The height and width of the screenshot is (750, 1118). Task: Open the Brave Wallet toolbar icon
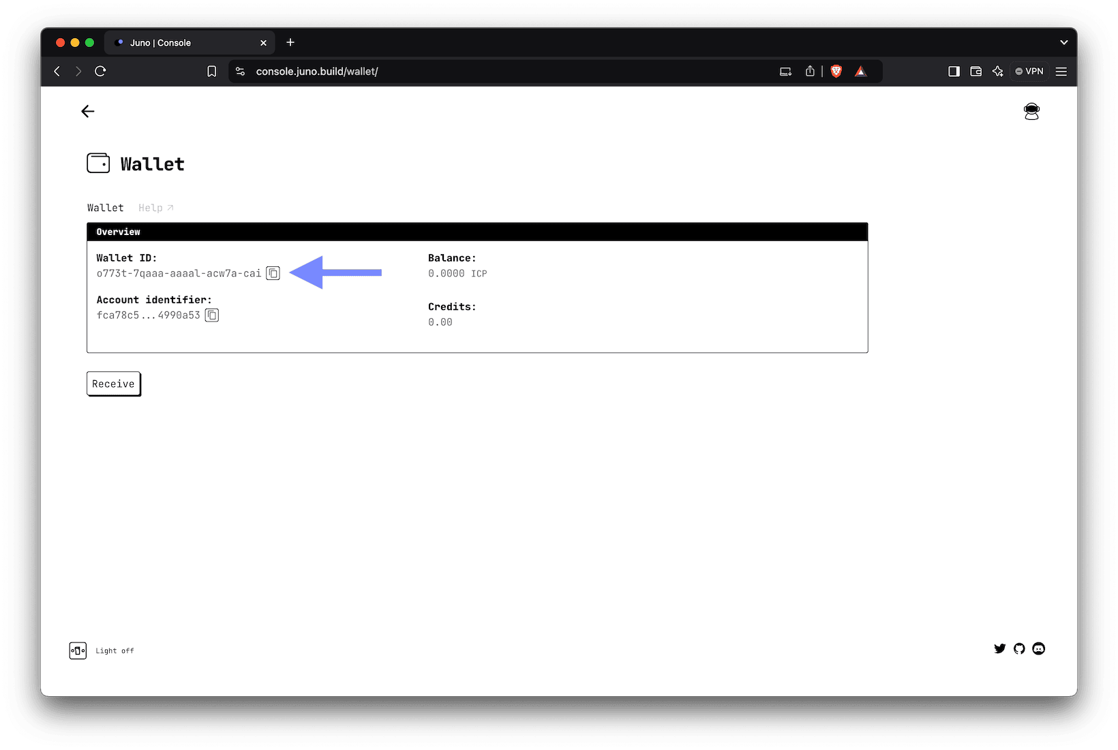pos(976,71)
